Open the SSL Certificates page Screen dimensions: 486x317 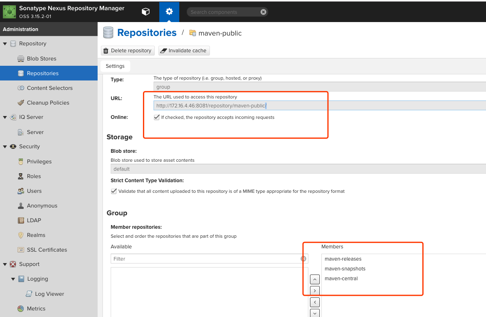click(47, 250)
